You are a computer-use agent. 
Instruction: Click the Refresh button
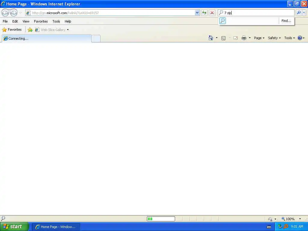pyautogui.click(x=204, y=13)
